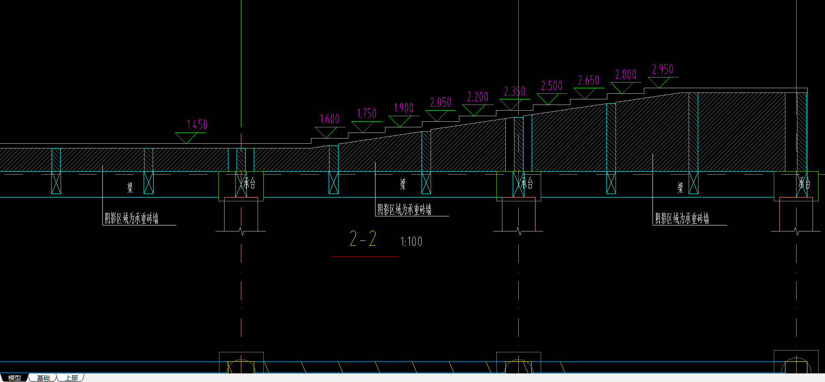Switch to the 模型 layout tab

14,378
